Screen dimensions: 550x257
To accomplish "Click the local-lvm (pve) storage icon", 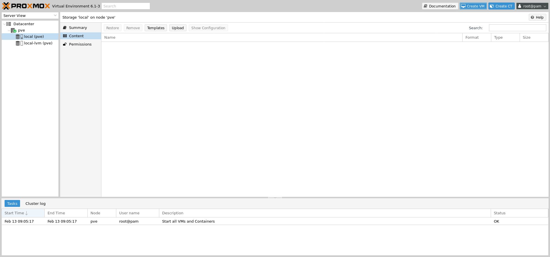I will [x=19, y=43].
